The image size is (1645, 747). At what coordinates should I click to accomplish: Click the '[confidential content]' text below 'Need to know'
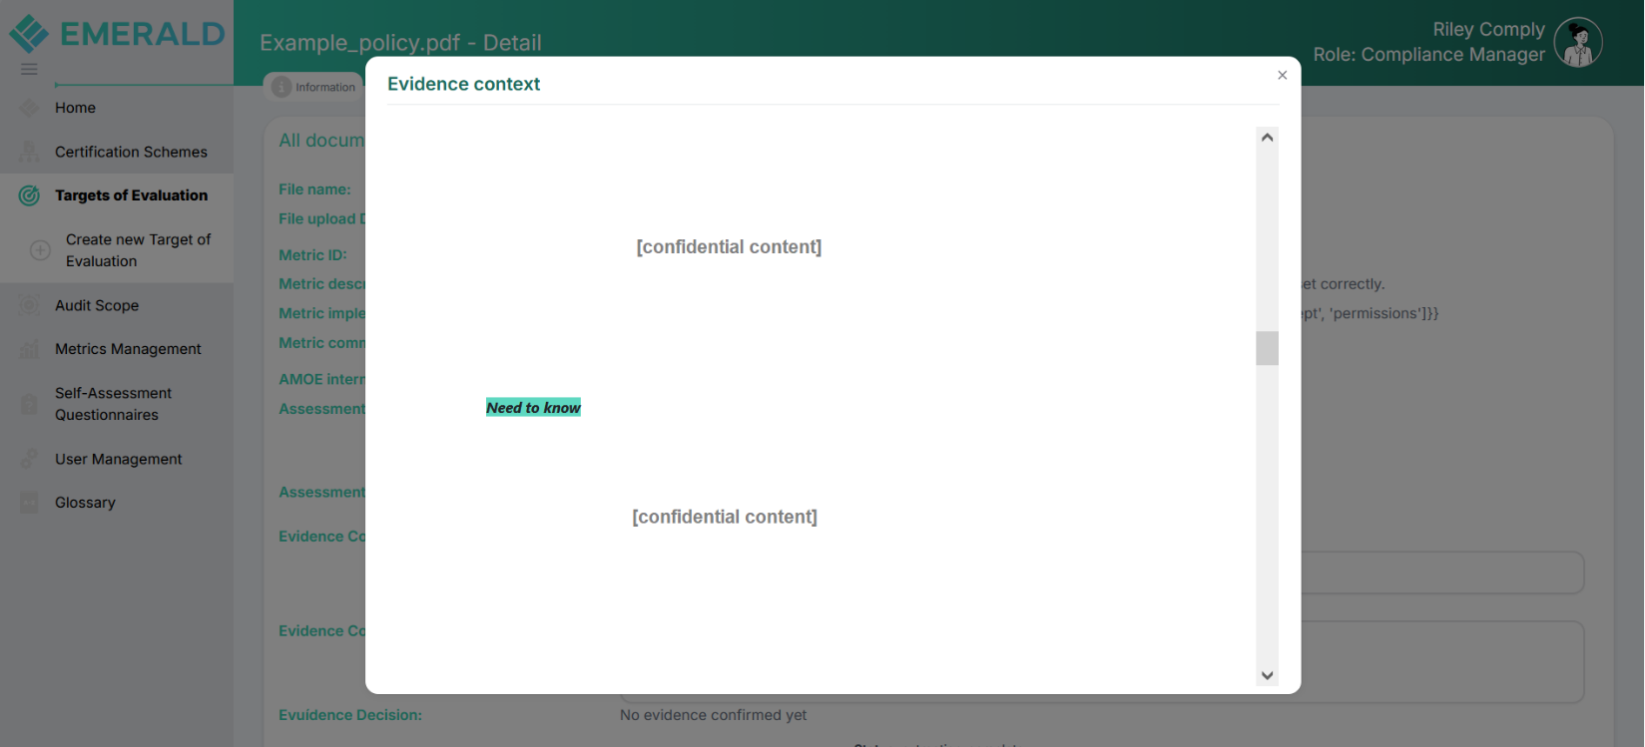(725, 517)
